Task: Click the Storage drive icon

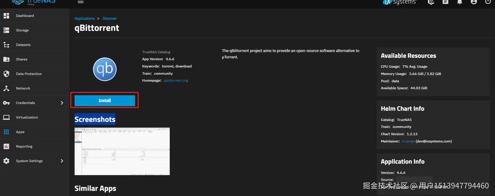Action: 6,30
